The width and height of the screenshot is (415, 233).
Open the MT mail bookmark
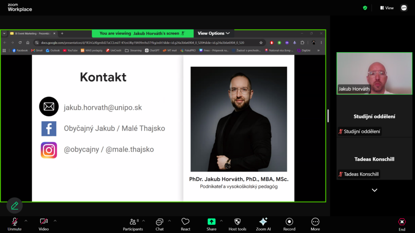170,51
